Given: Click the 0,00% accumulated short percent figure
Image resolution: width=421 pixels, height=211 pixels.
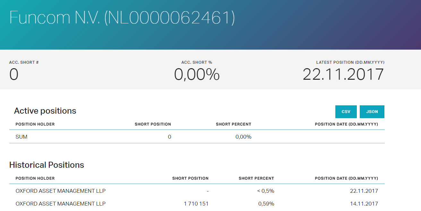Looking at the screenshot, I should pyautogui.click(x=197, y=75).
